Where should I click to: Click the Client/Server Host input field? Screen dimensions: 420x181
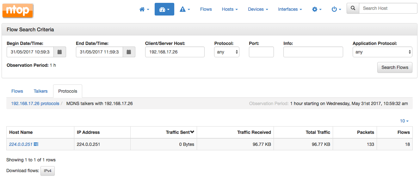pos(175,52)
